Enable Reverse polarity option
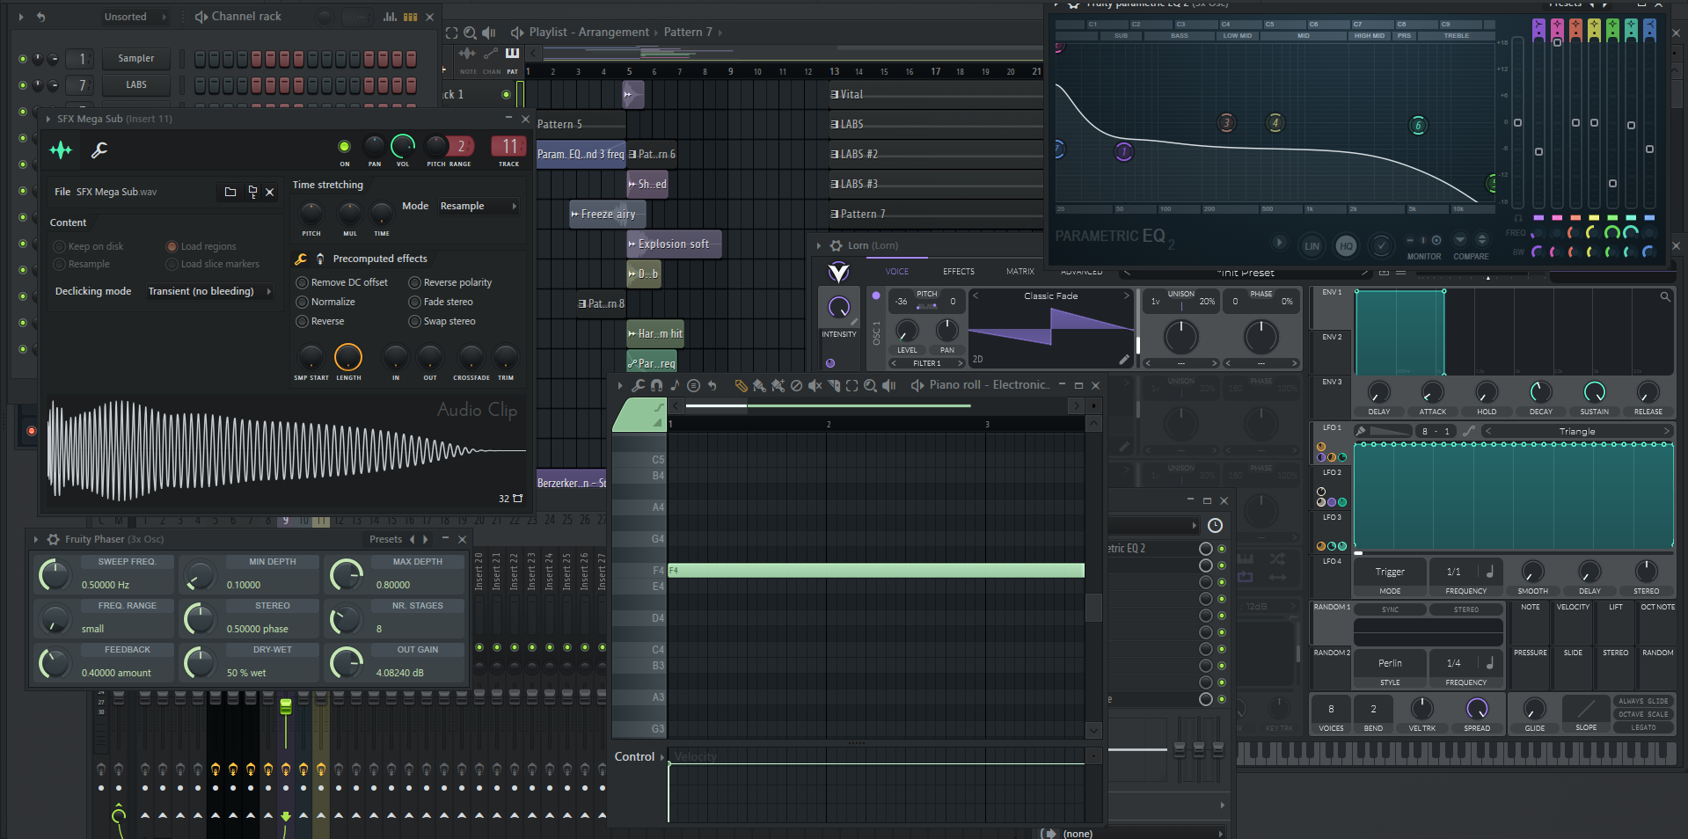The image size is (1688, 839). click(x=414, y=282)
